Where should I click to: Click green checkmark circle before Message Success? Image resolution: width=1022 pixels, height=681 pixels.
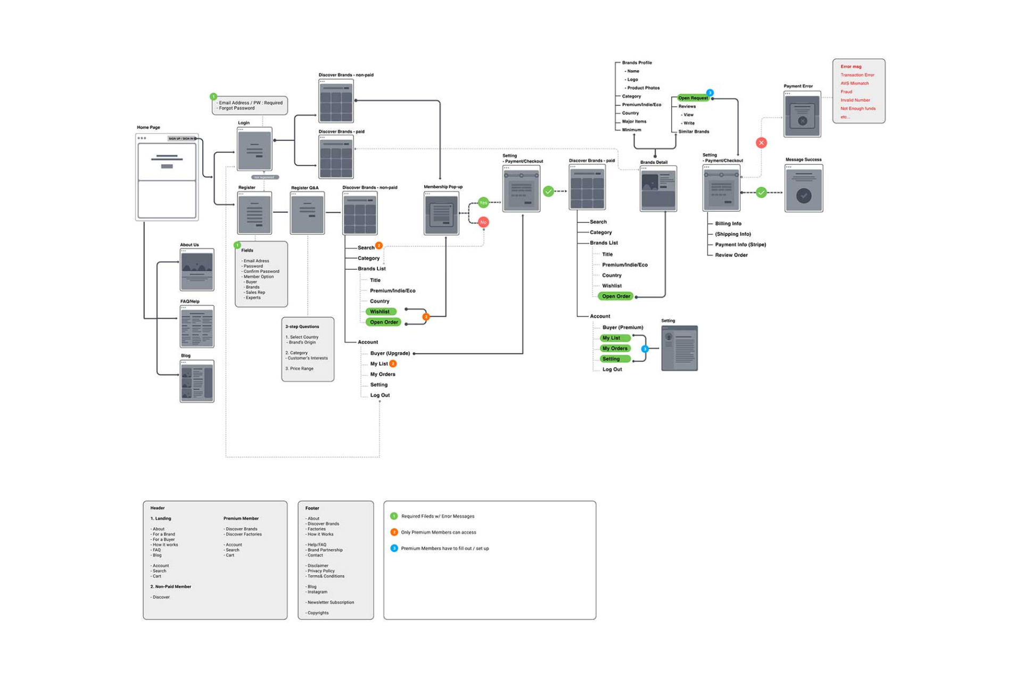(761, 192)
